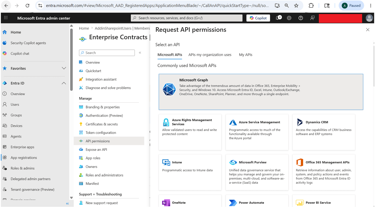Select the Microsoft APIs tab
Viewport: 375px width, 208px height.
(x=170, y=55)
